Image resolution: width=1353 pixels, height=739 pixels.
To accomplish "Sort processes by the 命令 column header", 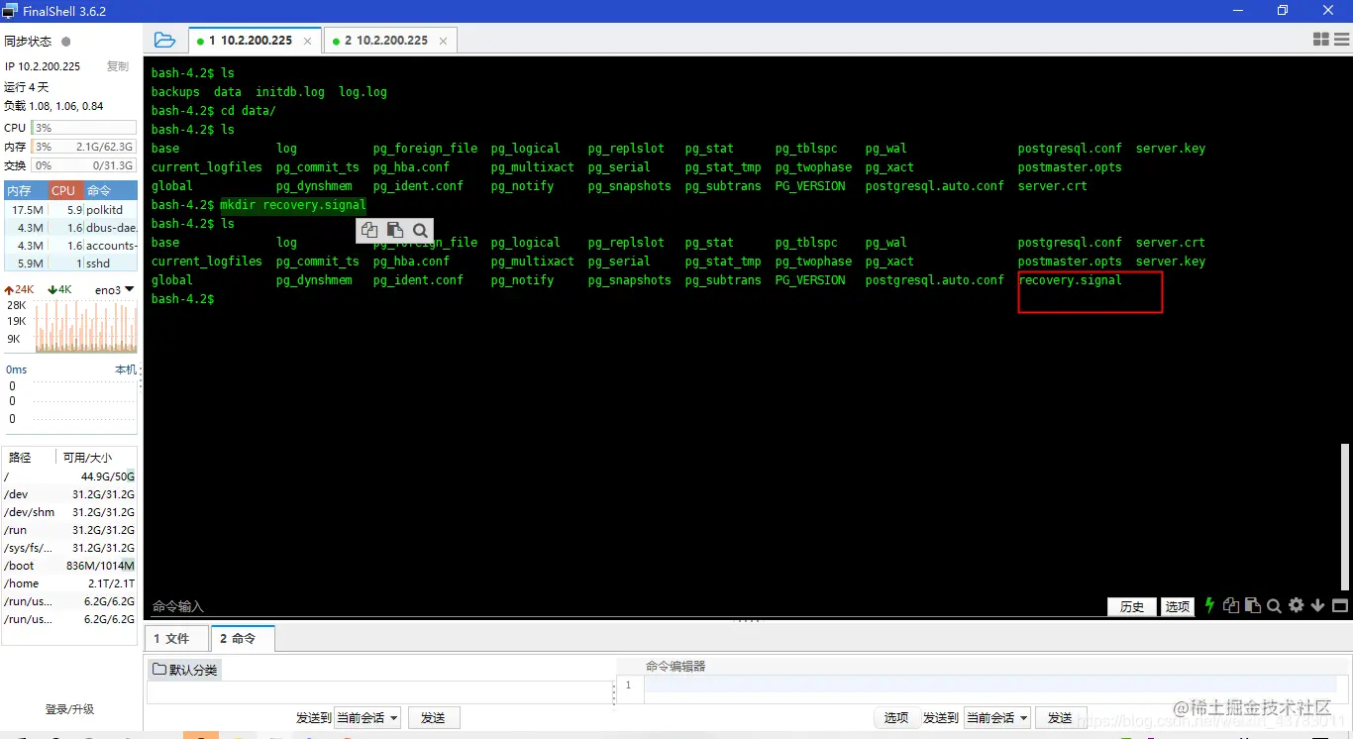I will coord(111,191).
